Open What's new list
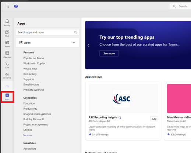191x153 pixels. (x=30, y=69)
